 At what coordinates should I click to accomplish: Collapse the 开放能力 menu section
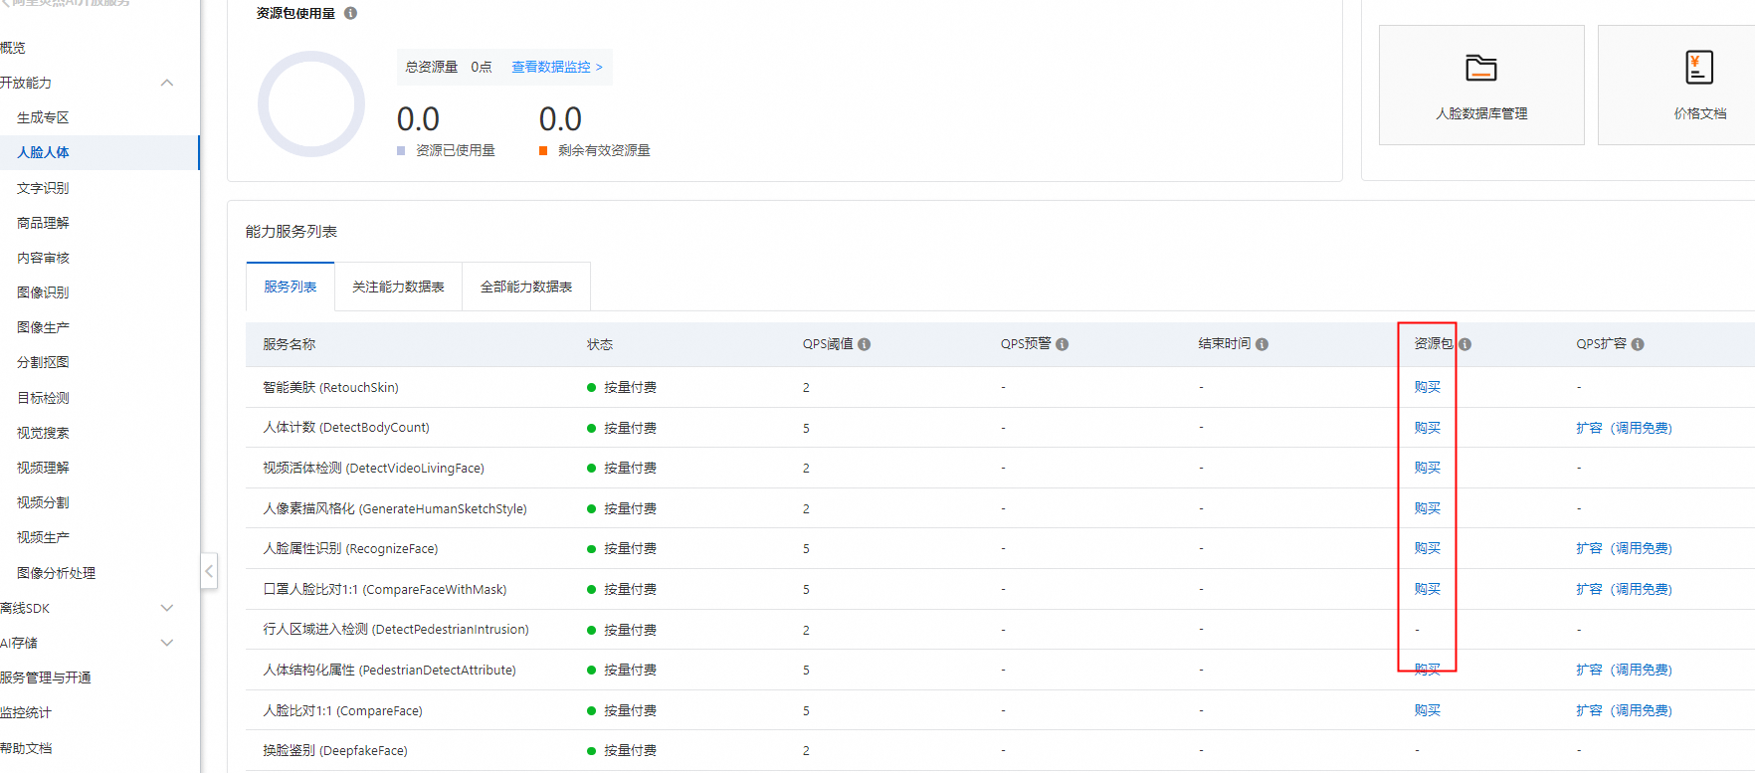167,83
